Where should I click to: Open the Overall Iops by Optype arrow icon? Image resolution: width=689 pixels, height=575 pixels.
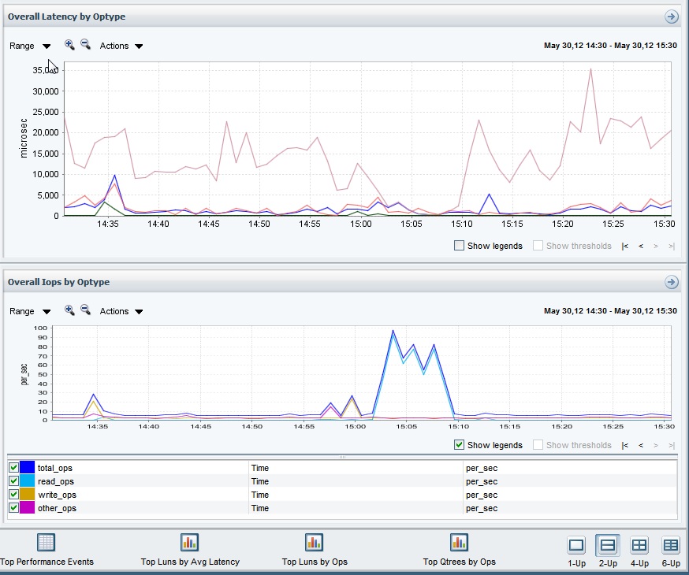(671, 282)
